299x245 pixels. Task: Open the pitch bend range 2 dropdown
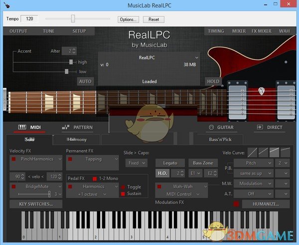coord(283,163)
